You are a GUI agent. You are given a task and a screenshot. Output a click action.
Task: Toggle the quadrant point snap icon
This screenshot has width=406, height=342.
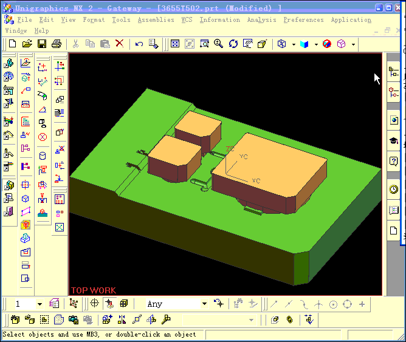click(347, 304)
